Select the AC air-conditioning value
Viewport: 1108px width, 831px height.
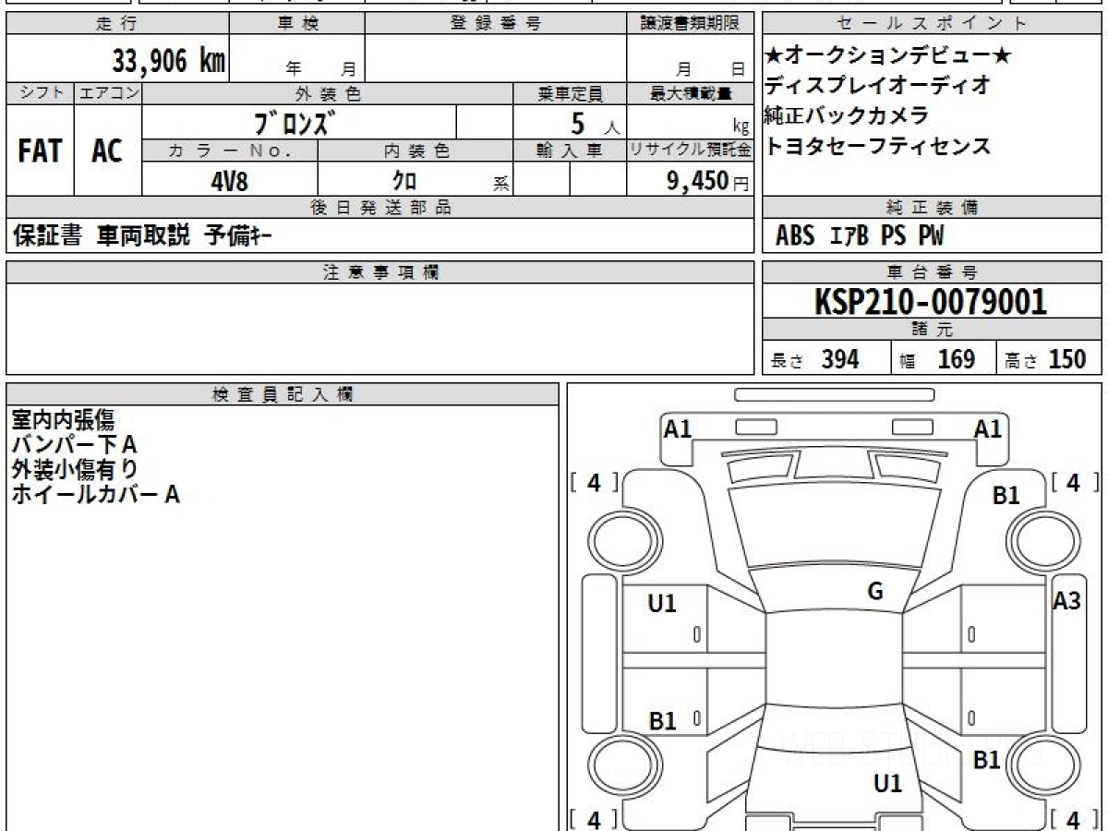[x=108, y=151]
